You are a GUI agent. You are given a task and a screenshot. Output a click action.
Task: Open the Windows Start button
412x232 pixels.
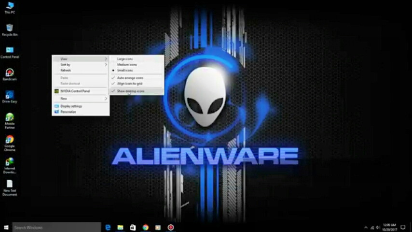[6, 227]
